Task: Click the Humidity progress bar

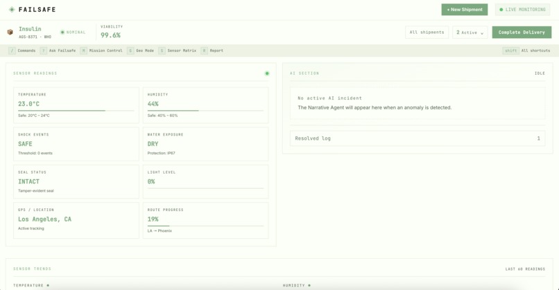Action: [206, 111]
